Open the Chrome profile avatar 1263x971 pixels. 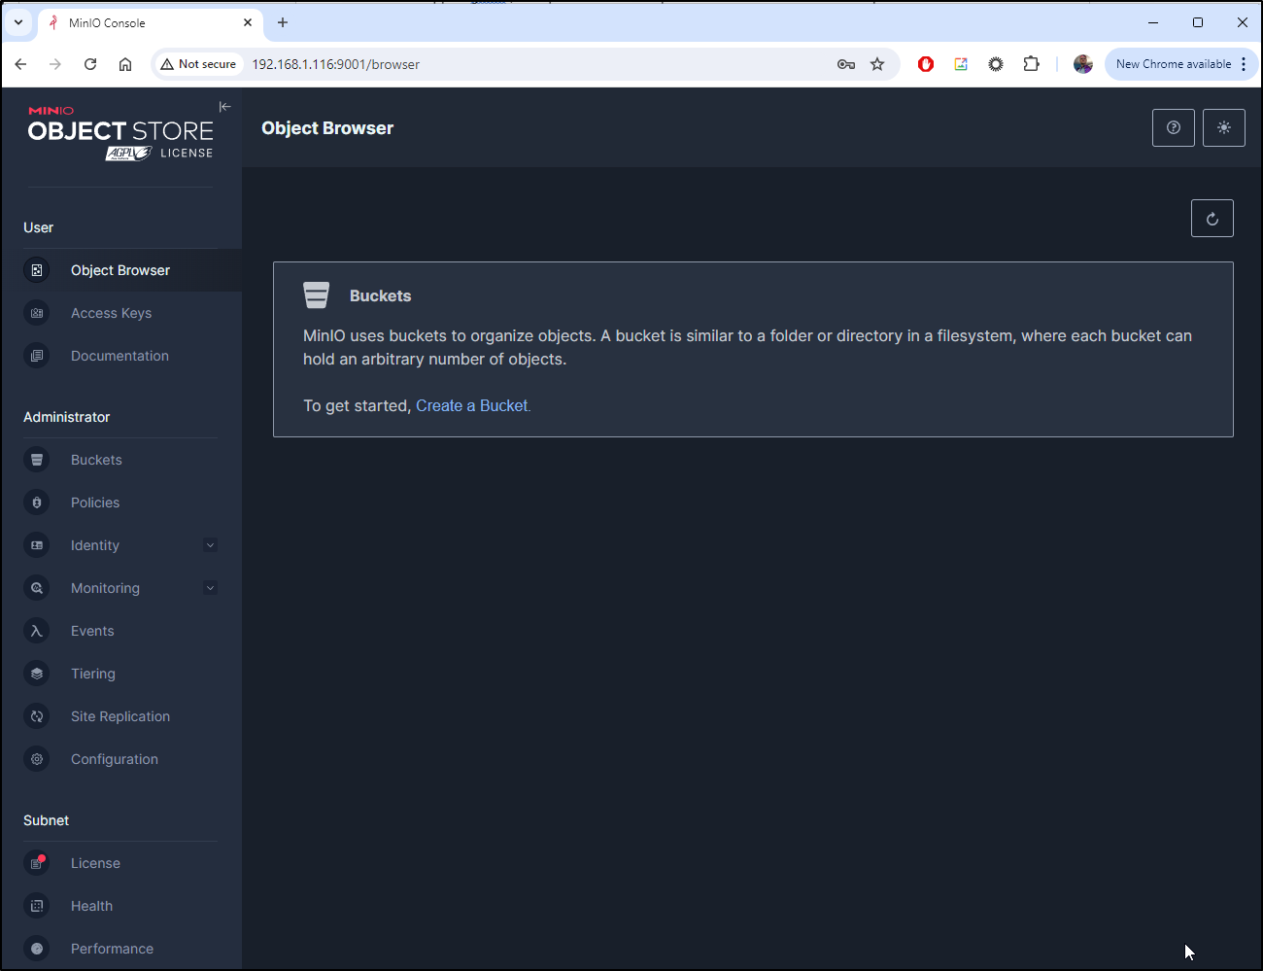click(1083, 64)
